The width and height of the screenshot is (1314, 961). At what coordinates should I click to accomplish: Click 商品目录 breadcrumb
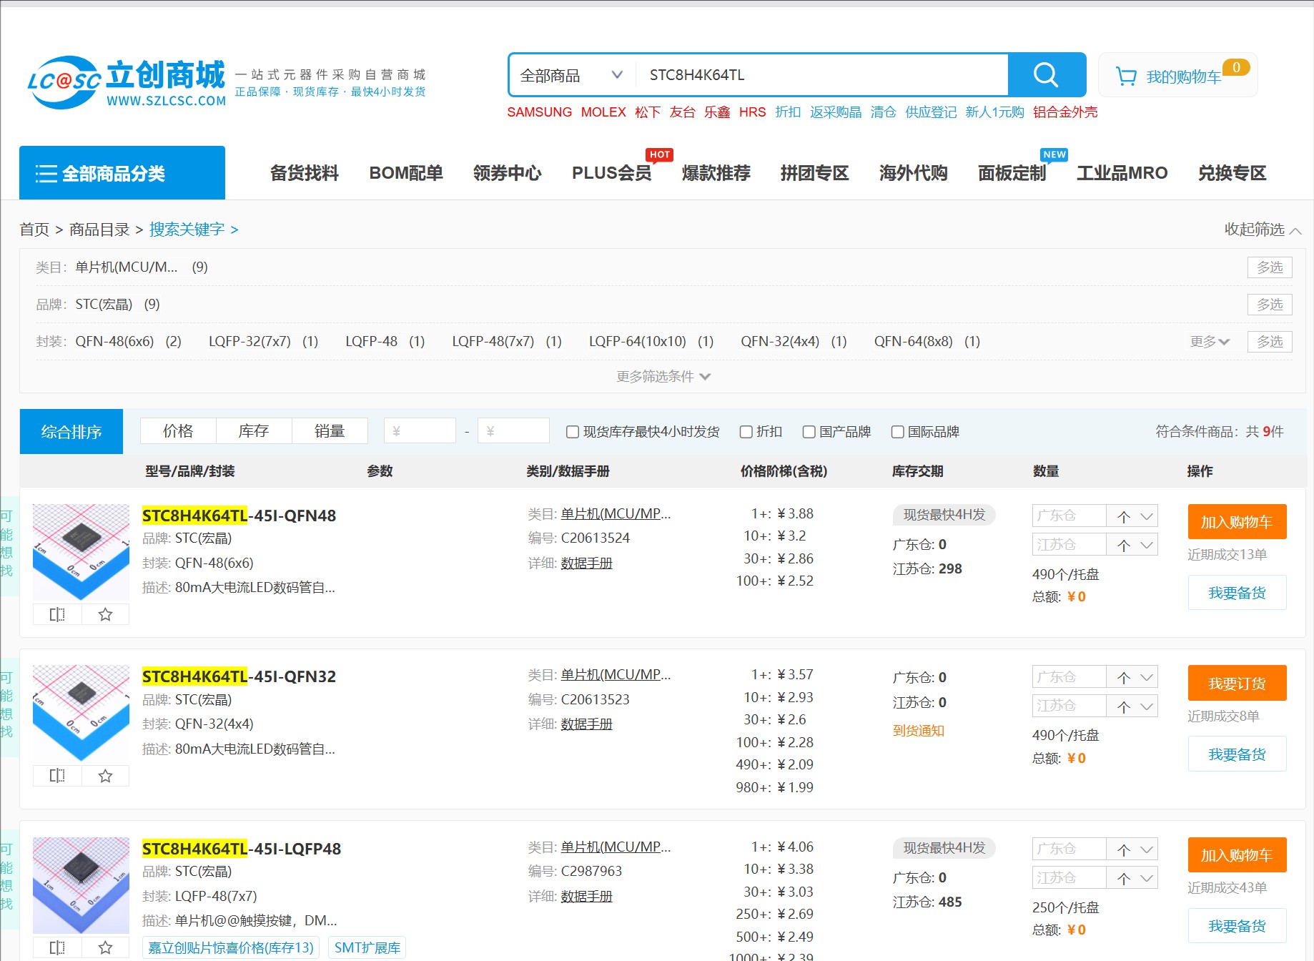point(99,230)
